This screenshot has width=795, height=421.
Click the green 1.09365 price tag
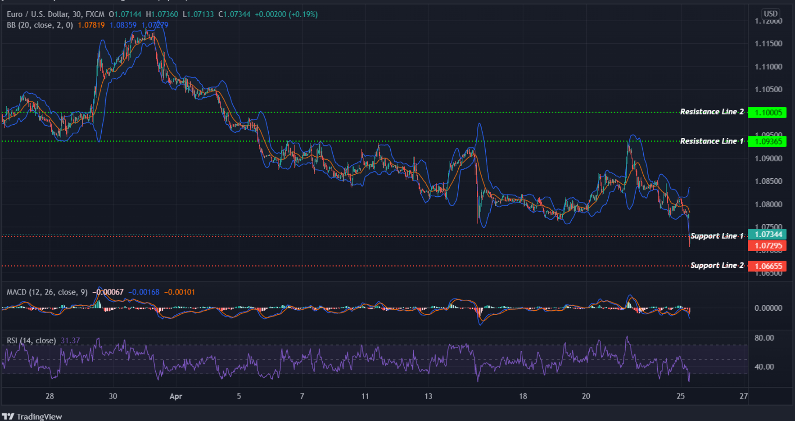(x=767, y=141)
